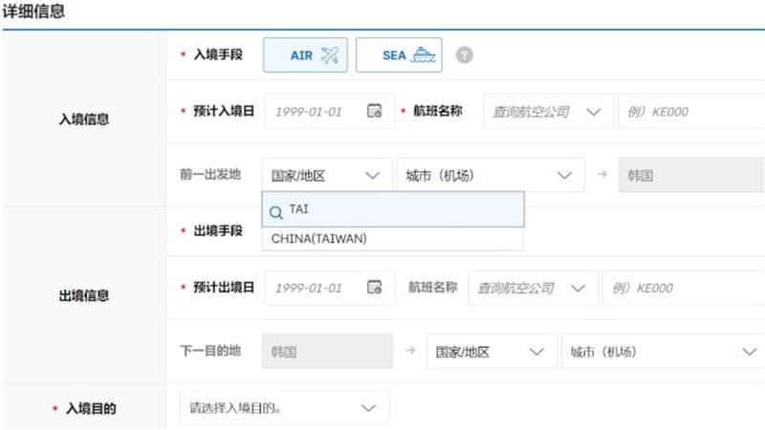Open calendar icon for expected entry date
The height and width of the screenshot is (430, 765).
[x=375, y=112]
